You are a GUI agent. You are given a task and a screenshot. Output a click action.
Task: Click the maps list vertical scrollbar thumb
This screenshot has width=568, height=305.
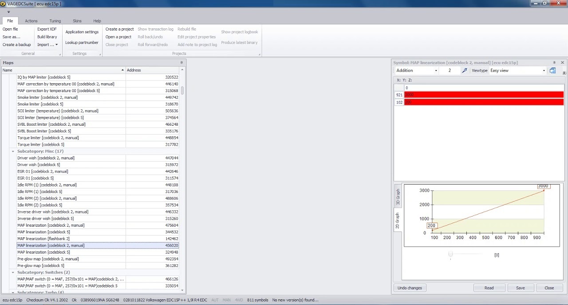pos(182,90)
